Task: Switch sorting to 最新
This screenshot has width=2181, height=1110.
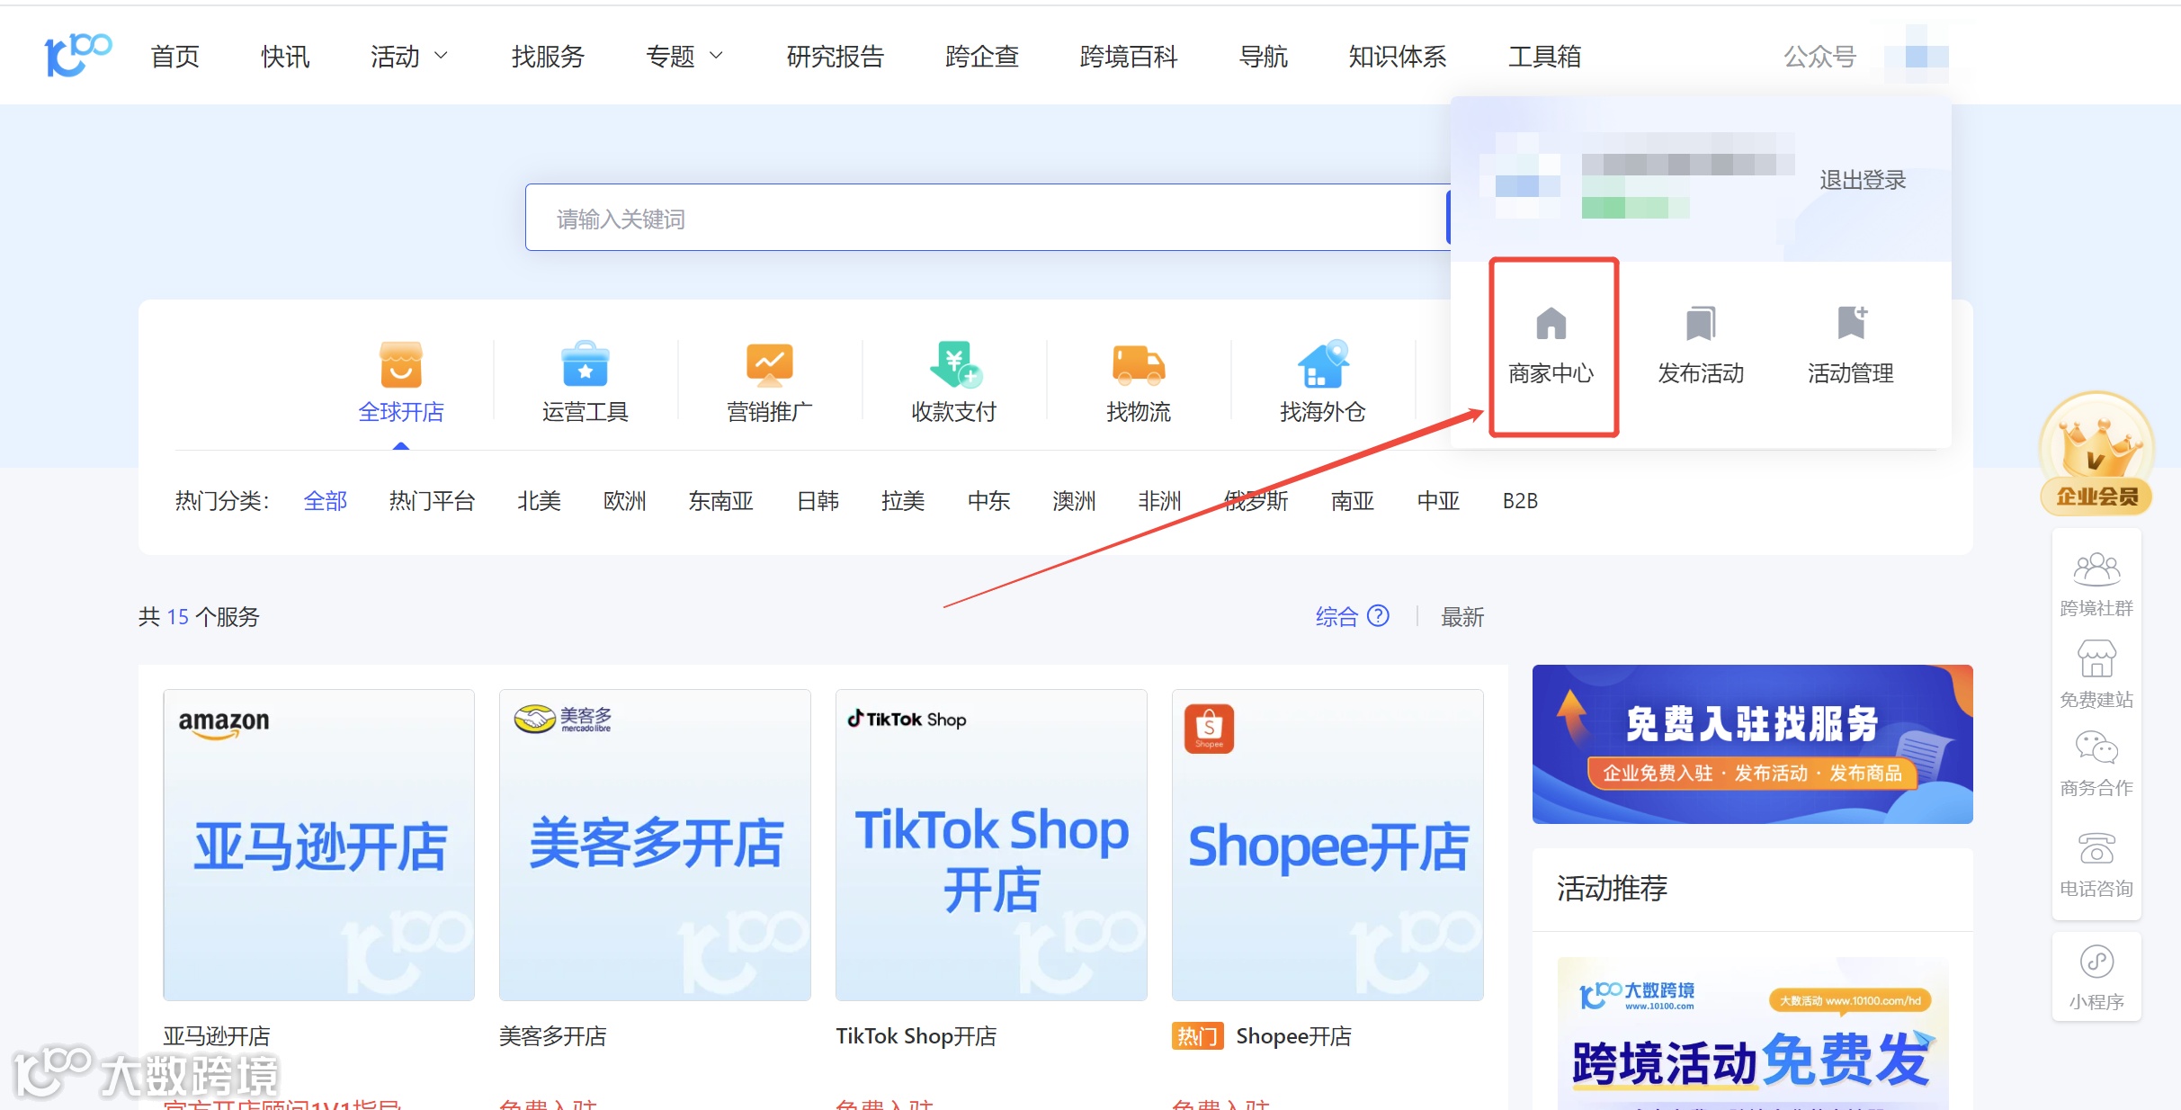Action: click(1461, 617)
